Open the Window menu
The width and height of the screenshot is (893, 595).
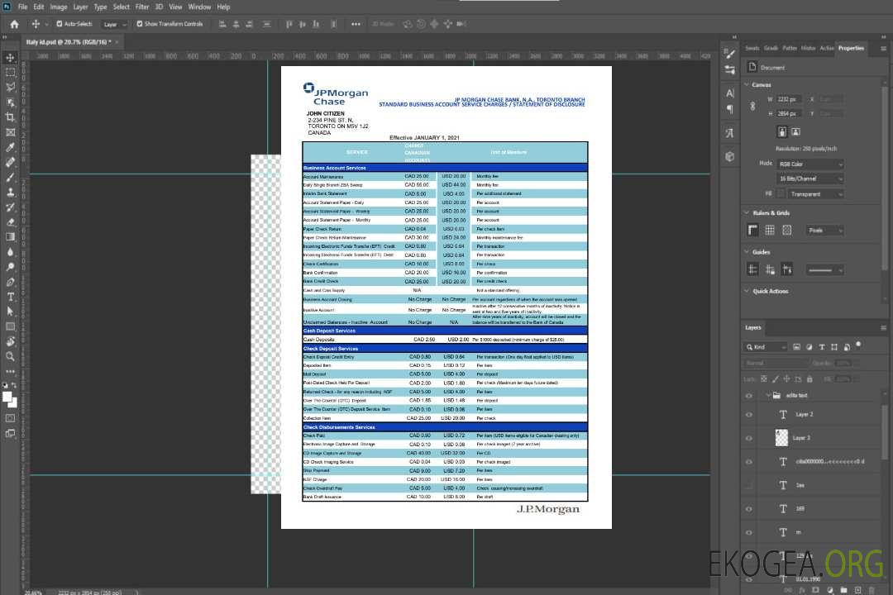[x=199, y=7]
